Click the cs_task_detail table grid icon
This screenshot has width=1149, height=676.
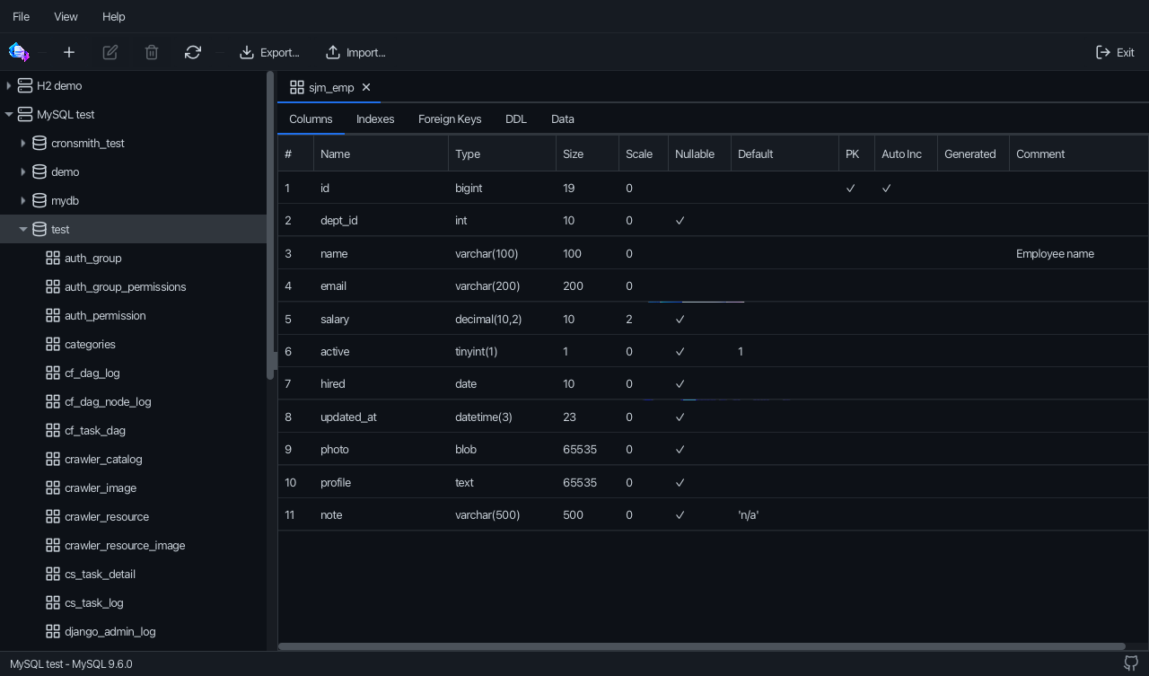tap(53, 574)
